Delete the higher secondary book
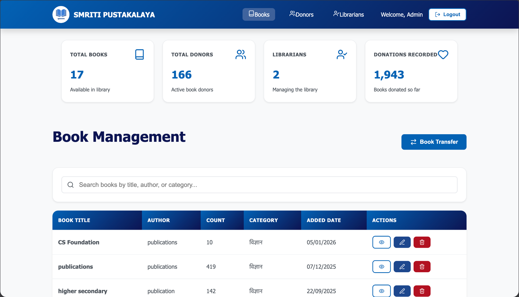Screen dimensions: 519x297 (422, 291)
